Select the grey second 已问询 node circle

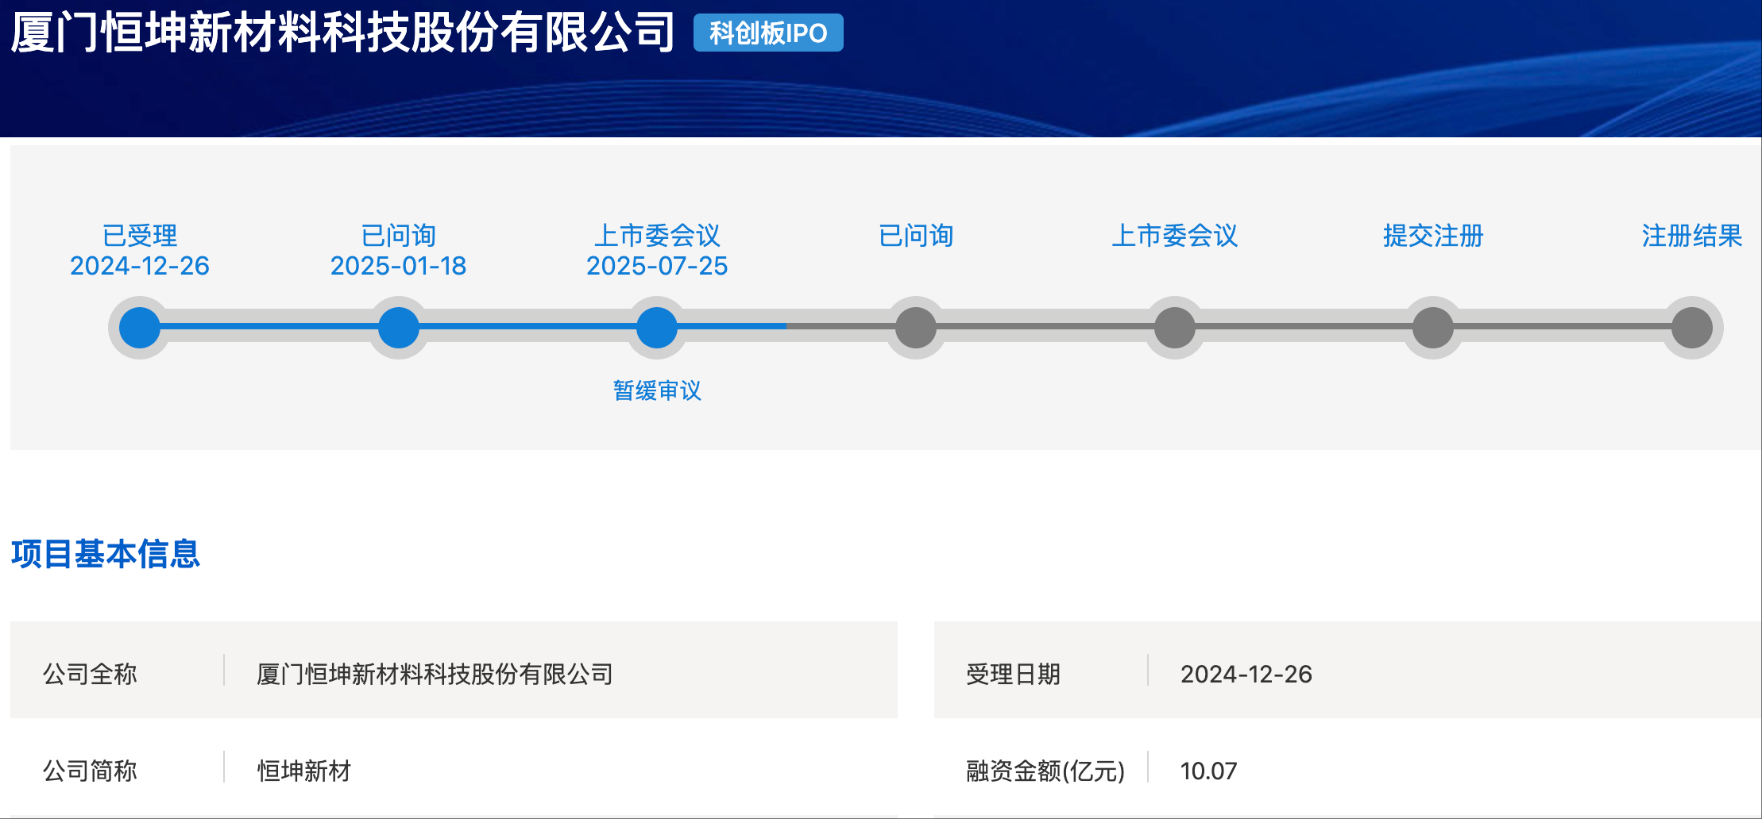coord(916,328)
